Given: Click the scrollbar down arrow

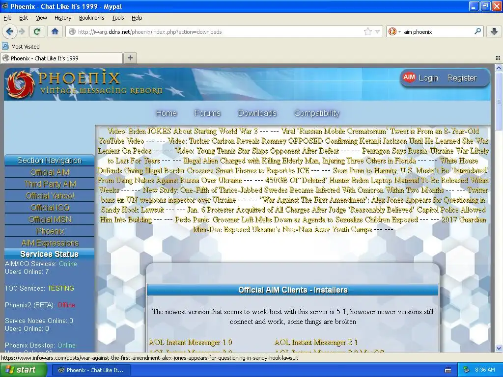Looking at the screenshot, I should click(x=499, y=348).
